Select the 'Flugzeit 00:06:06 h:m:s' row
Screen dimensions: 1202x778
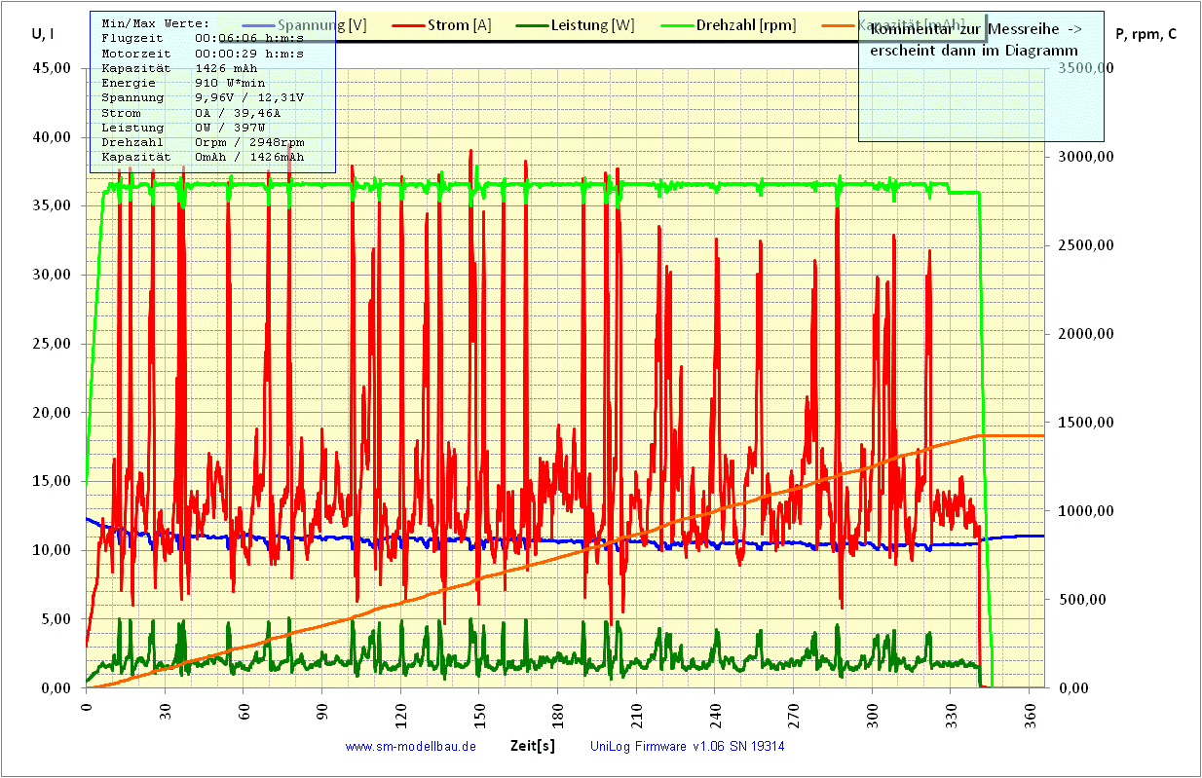click(203, 37)
